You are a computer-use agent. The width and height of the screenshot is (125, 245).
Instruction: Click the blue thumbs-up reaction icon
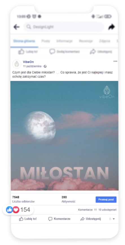point(9,210)
